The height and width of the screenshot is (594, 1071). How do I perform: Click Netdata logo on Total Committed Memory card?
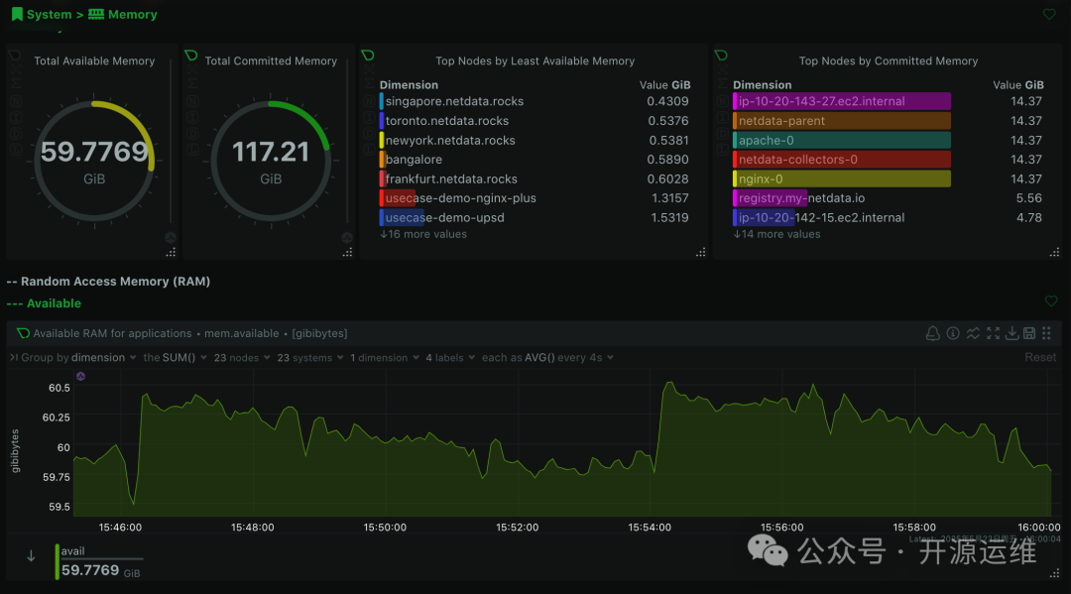191,56
